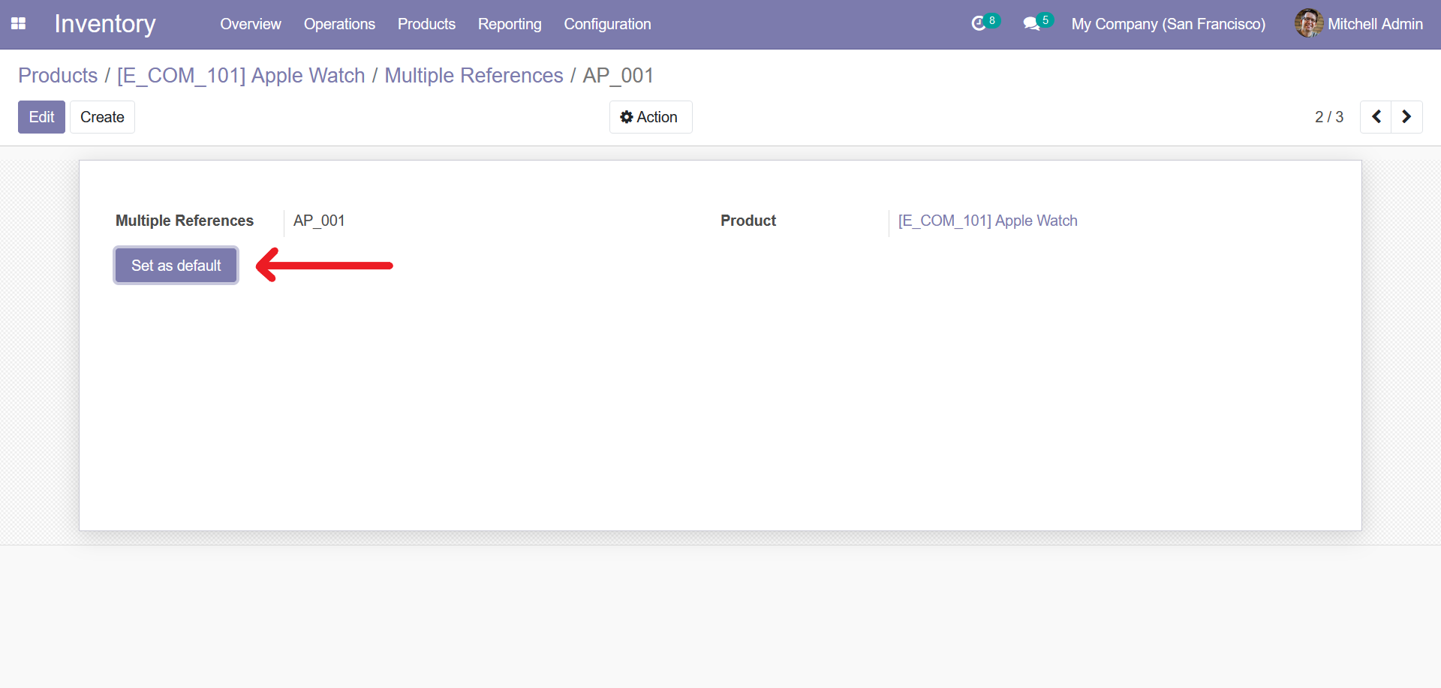Open the Configuration menu
This screenshot has width=1441, height=688.
click(607, 24)
